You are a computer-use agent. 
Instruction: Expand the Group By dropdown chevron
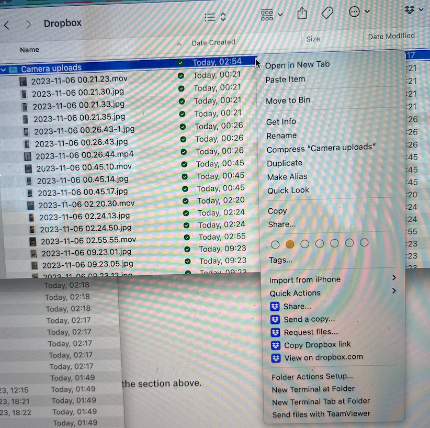pos(280,15)
